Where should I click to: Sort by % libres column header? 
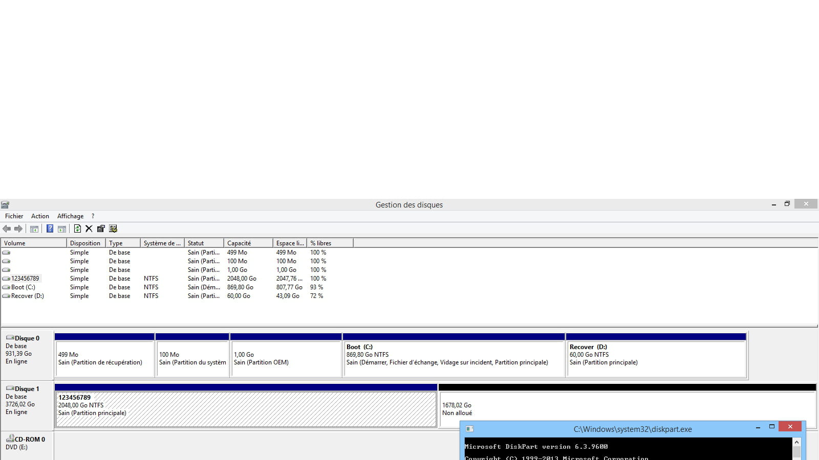(330, 243)
